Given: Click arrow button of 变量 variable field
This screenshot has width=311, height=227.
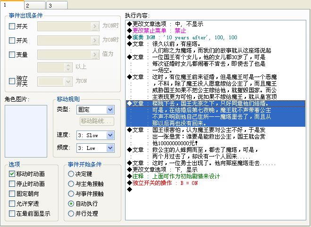Looking at the screenshot, I should click(x=94, y=54).
